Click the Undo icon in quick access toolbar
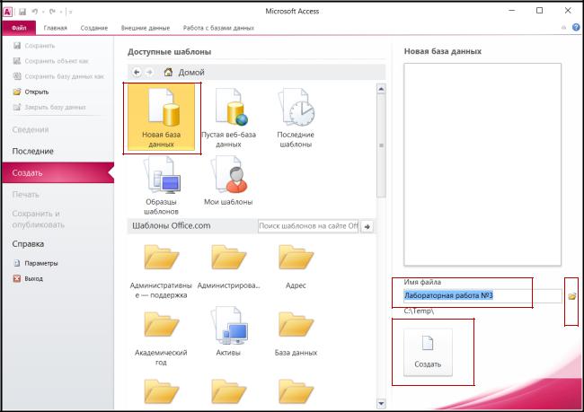 pos(34,12)
